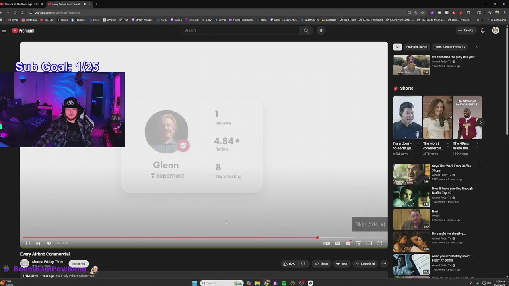Open options for 'Netflix Top 10' video
This screenshot has height=286, width=509.
pyautogui.click(x=480, y=189)
